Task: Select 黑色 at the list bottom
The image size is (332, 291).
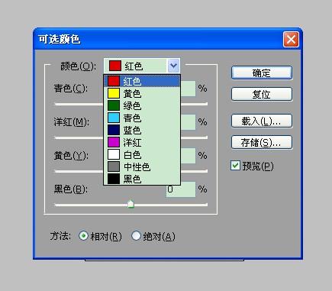Action: tap(142, 179)
